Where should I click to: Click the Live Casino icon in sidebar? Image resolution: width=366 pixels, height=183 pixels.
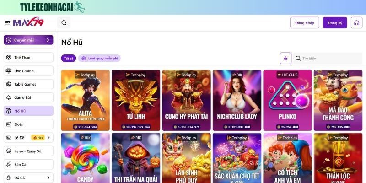pyautogui.click(x=9, y=71)
